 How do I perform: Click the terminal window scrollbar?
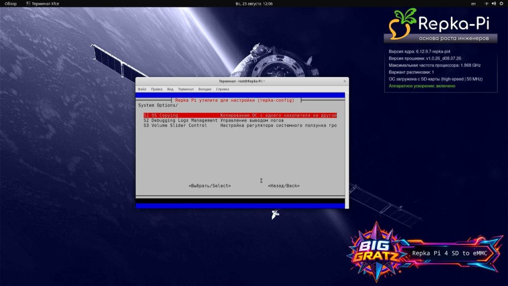pyautogui.click(x=347, y=150)
